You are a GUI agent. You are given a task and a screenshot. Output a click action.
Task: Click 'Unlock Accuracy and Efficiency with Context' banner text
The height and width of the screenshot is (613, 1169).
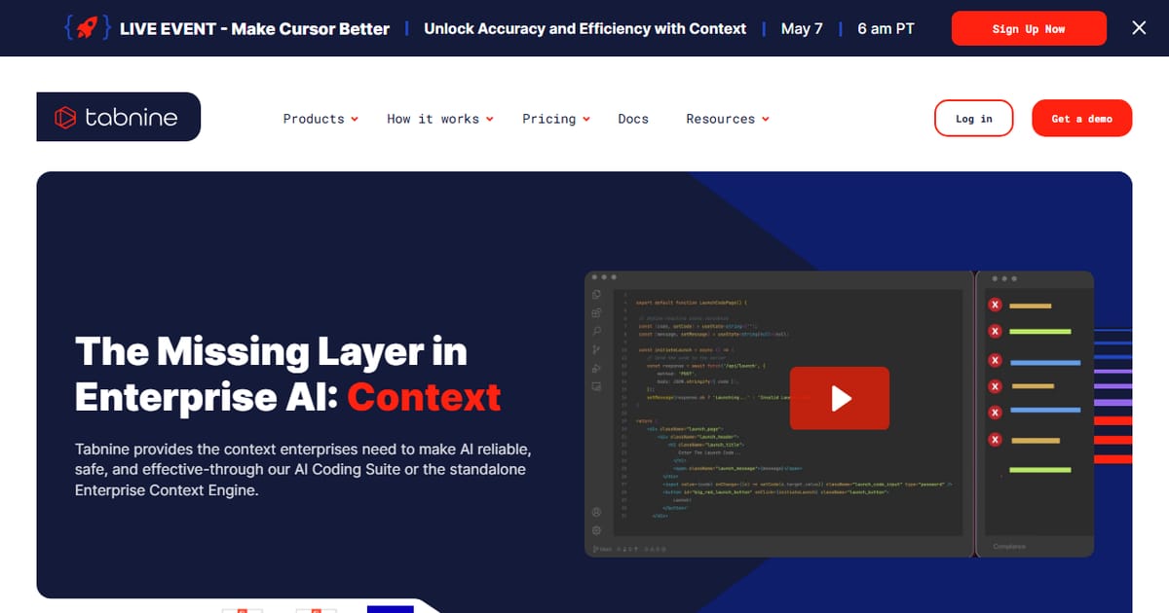[585, 28]
